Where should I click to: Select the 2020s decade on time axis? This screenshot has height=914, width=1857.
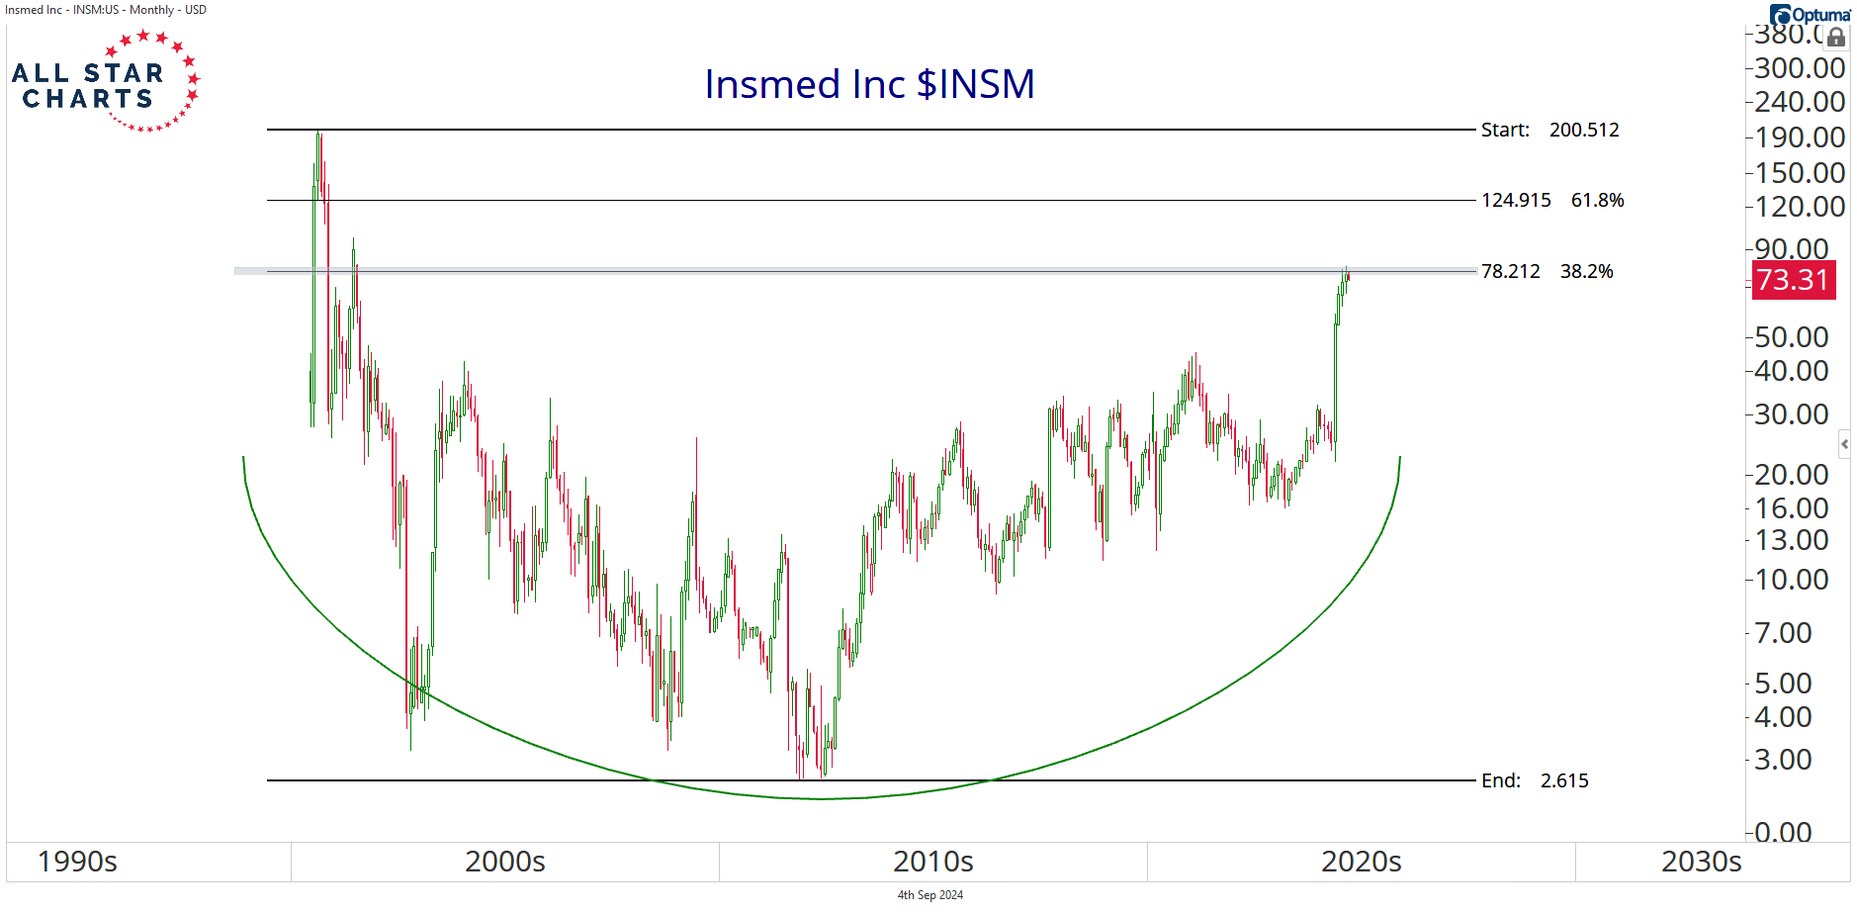(1361, 862)
